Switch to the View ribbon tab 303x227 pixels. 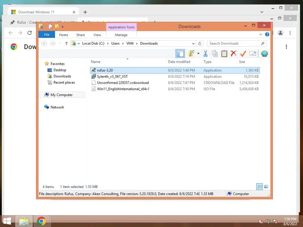(x=97, y=35)
